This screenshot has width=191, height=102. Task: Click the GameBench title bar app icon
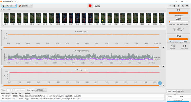tap(1, 2)
